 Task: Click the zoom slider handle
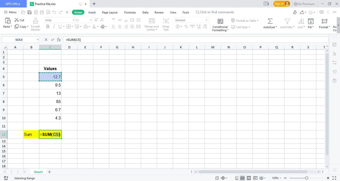click(x=306, y=178)
